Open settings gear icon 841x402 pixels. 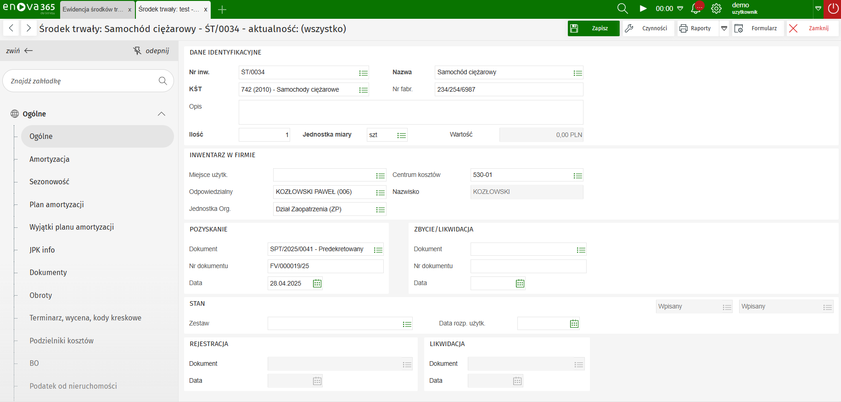(x=716, y=9)
